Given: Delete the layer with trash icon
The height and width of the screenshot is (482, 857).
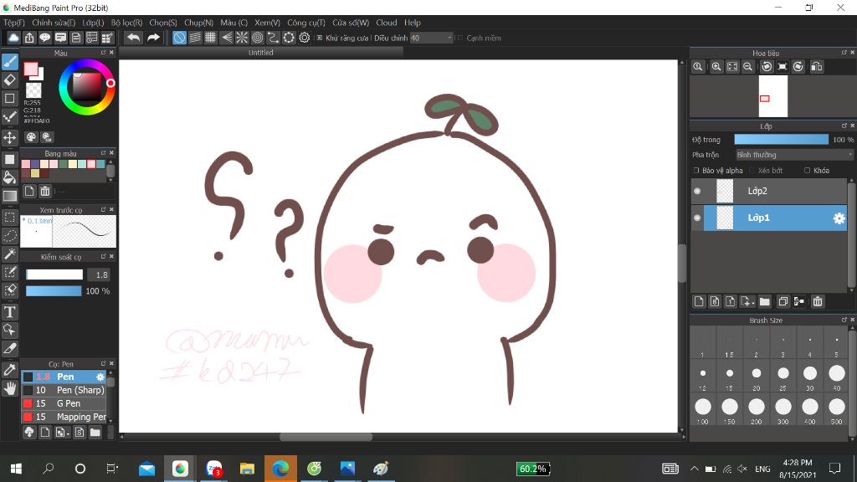Looking at the screenshot, I should 817,301.
